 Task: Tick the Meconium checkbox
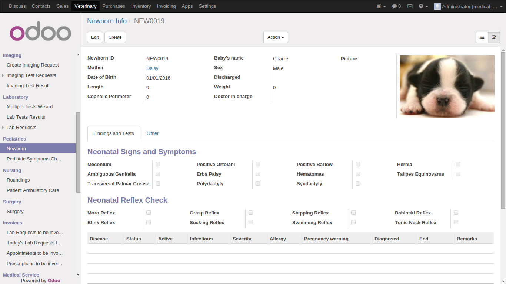coord(158,164)
